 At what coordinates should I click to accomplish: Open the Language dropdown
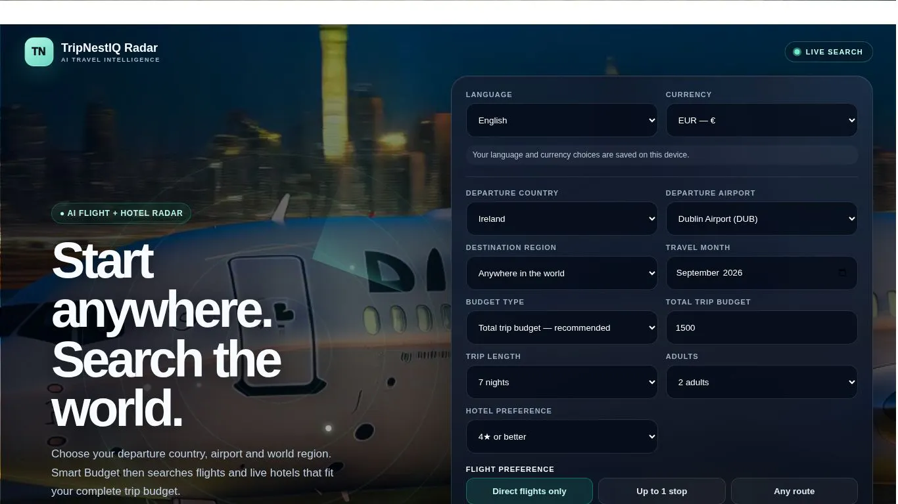point(561,120)
